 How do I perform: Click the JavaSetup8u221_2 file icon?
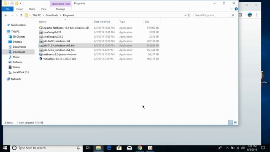coord(41,37)
